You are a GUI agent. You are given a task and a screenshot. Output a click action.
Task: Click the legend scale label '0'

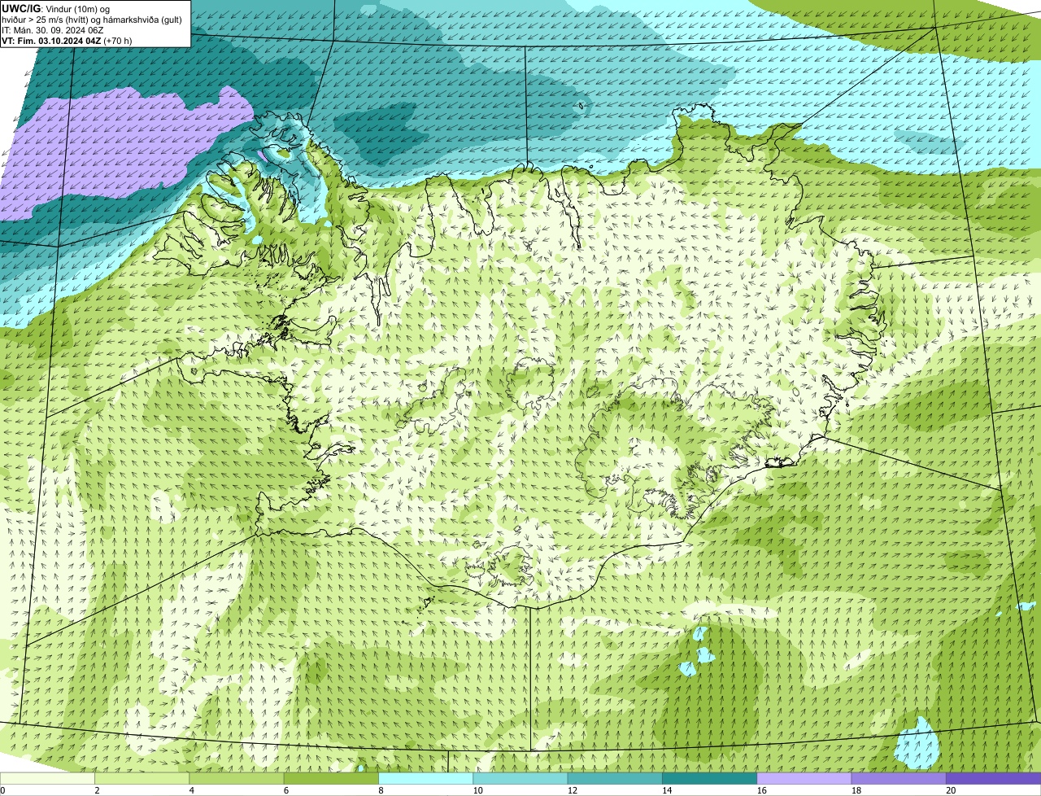(x=3, y=790)
